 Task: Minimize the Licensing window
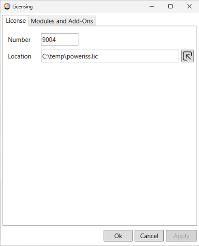[x=152, y=6]
